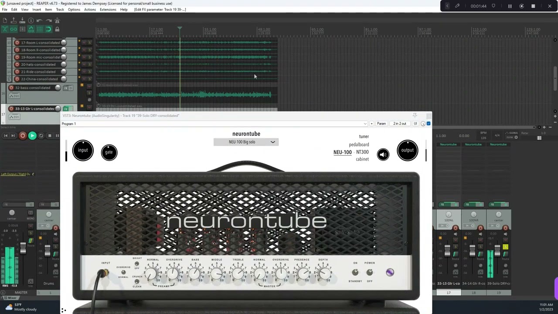Click the Undo arrow icon
Screen dimensions: 558x314
40,20
